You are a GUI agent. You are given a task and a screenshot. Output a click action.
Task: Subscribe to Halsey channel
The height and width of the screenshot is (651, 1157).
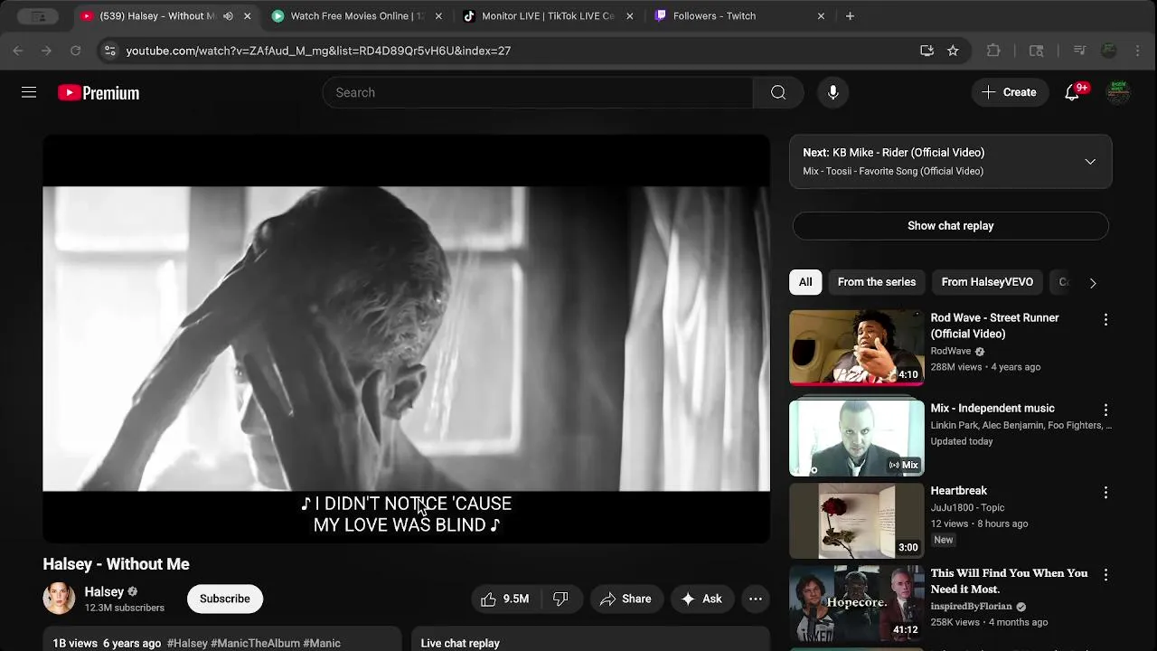point(224,599)
